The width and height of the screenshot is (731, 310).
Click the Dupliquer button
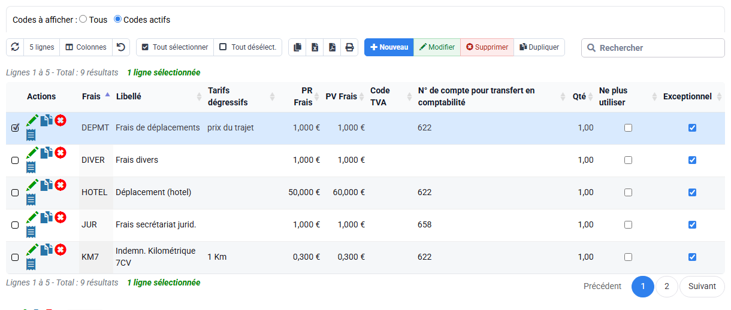(539, 47)
